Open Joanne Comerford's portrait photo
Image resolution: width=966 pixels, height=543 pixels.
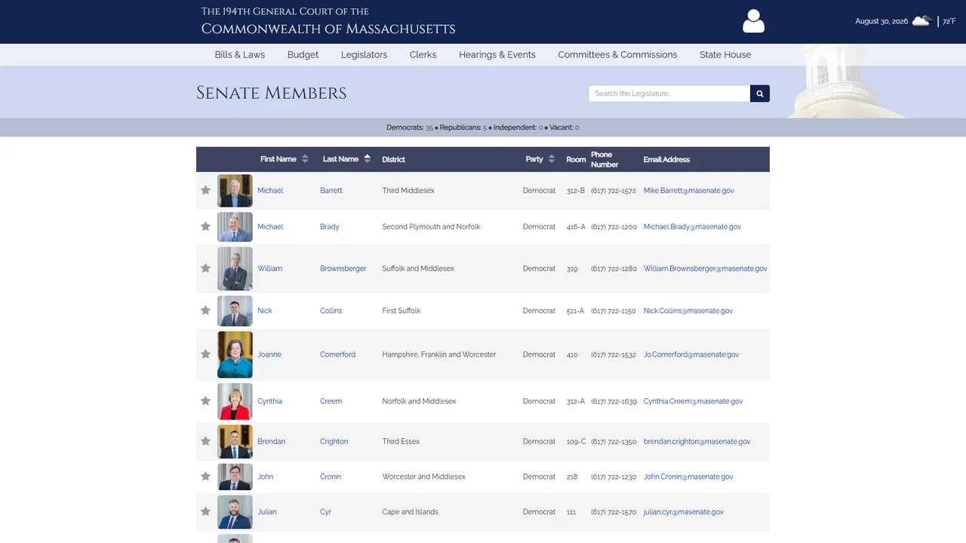pos(235,354)
